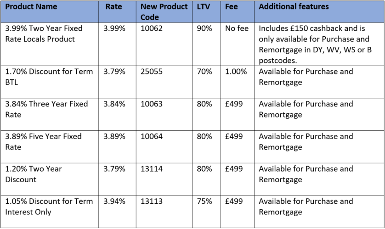The height and width of the screenshot is (229, 385).
Task: Click product code 13114
Action: pyautogui.click(x=152, y=169)
